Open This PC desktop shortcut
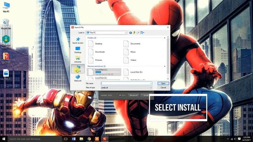 pyautogui.click(x=6, y=7)
